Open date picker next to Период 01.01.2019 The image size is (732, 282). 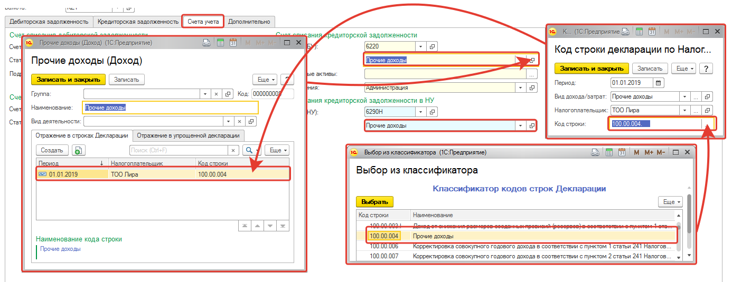658,83
